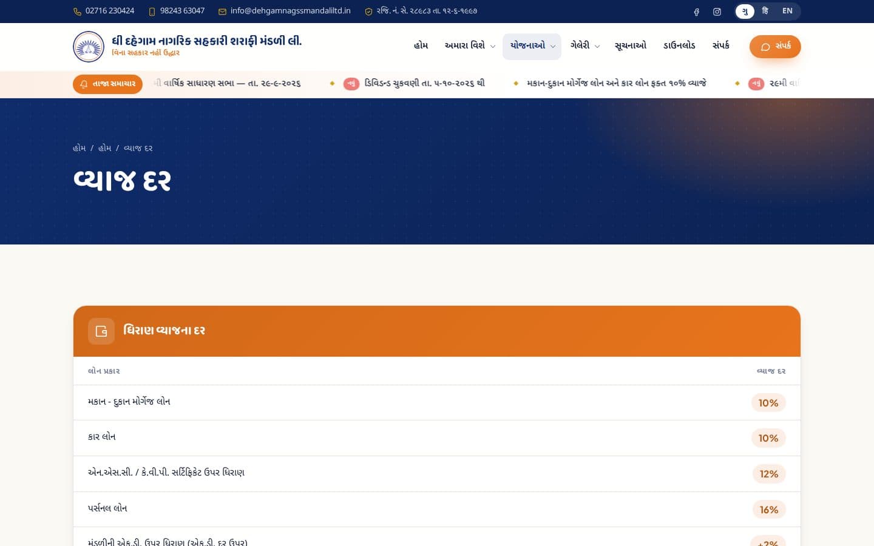Click the phone icon beside 02716 230424
This screenshot has height=546, width=874.
click(77, 12)
